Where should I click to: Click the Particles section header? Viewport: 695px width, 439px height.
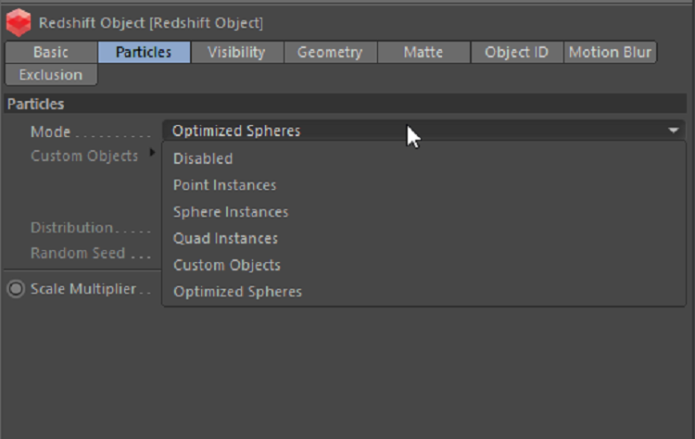click(x=36, y=105)
